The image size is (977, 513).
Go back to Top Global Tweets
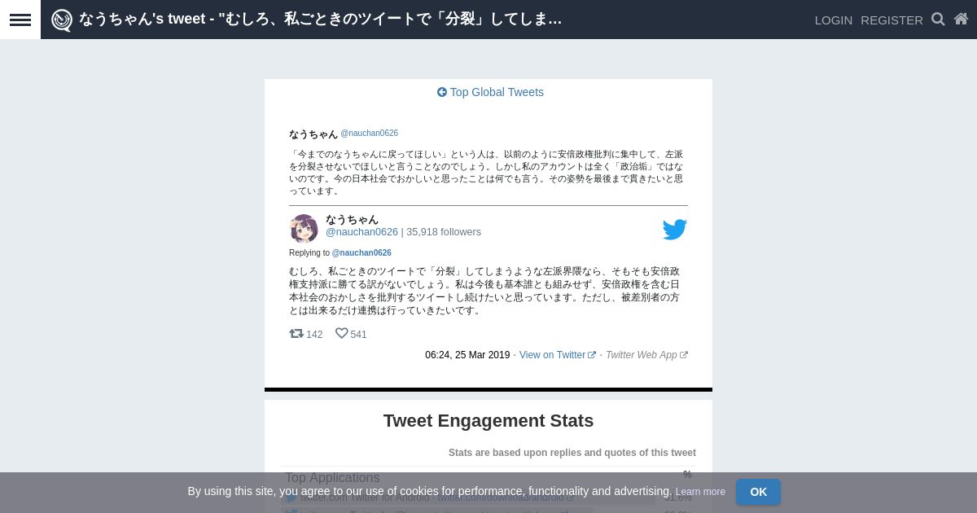[490, 92]
